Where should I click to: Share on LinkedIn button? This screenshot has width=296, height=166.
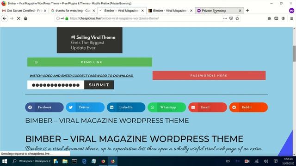coord(126,107)
